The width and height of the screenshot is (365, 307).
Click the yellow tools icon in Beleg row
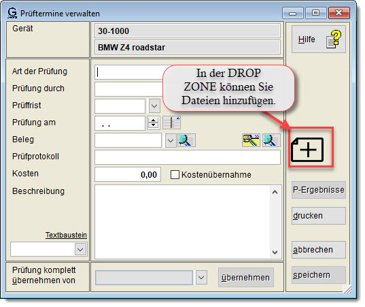point(251,140)
